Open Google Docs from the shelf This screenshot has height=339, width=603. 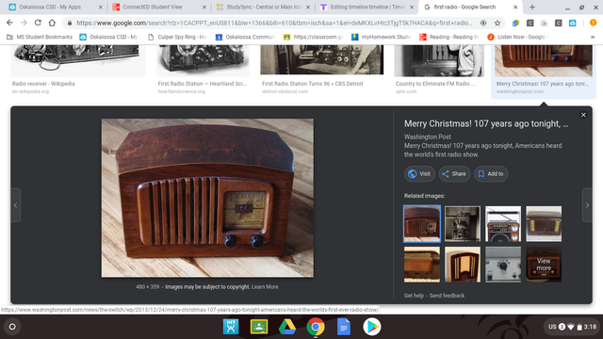click(x=343, y=327)
